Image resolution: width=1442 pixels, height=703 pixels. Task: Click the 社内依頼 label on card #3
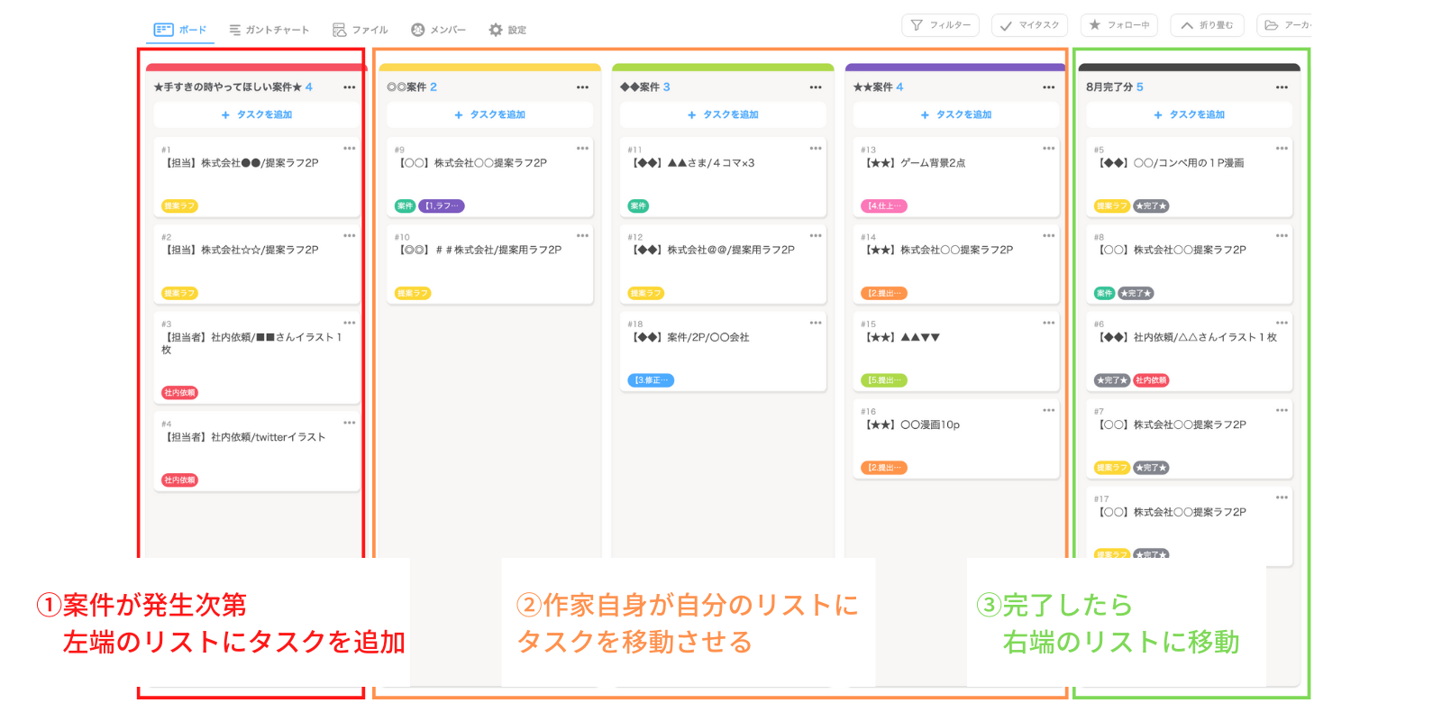pyautogui.click(x=179, y=393)
